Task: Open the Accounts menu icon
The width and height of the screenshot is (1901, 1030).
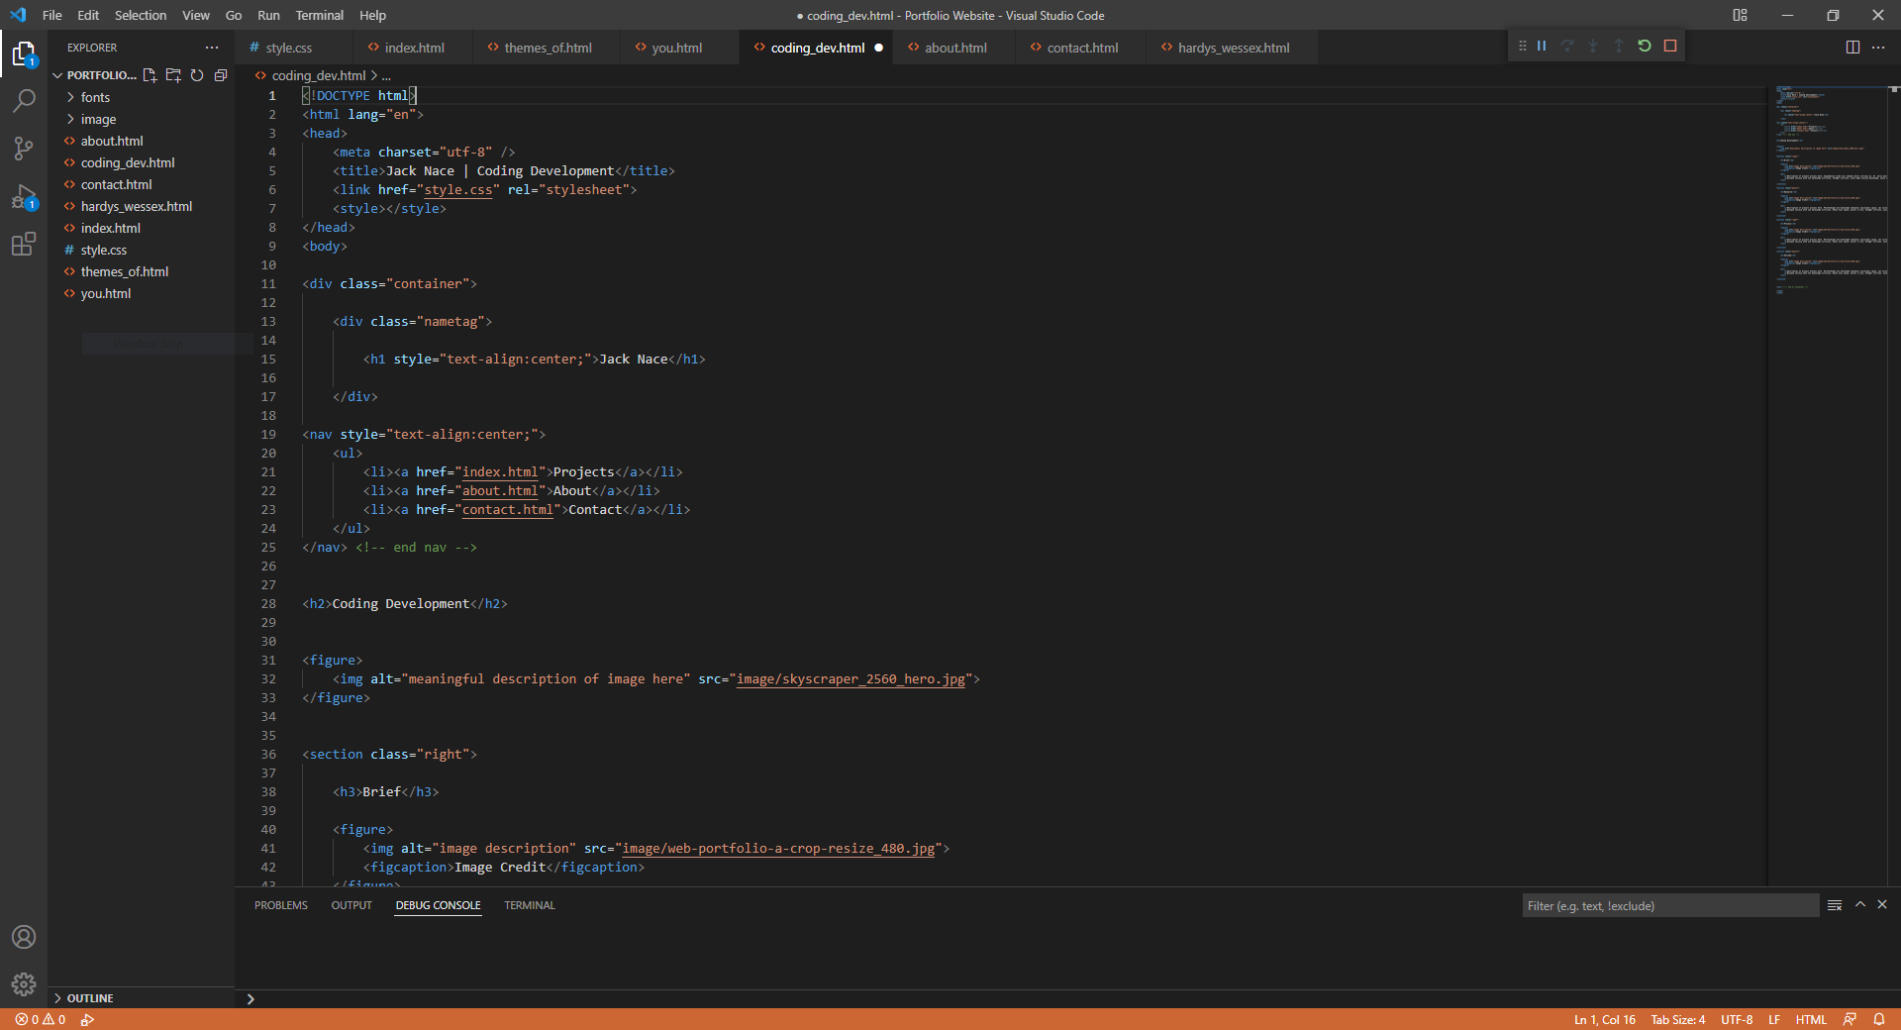Action: (24, 937)
